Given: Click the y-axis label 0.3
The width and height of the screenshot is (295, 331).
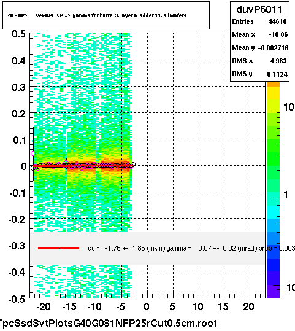Looking at the screenshot, I should pyautogui.click(x=18, y=87).
